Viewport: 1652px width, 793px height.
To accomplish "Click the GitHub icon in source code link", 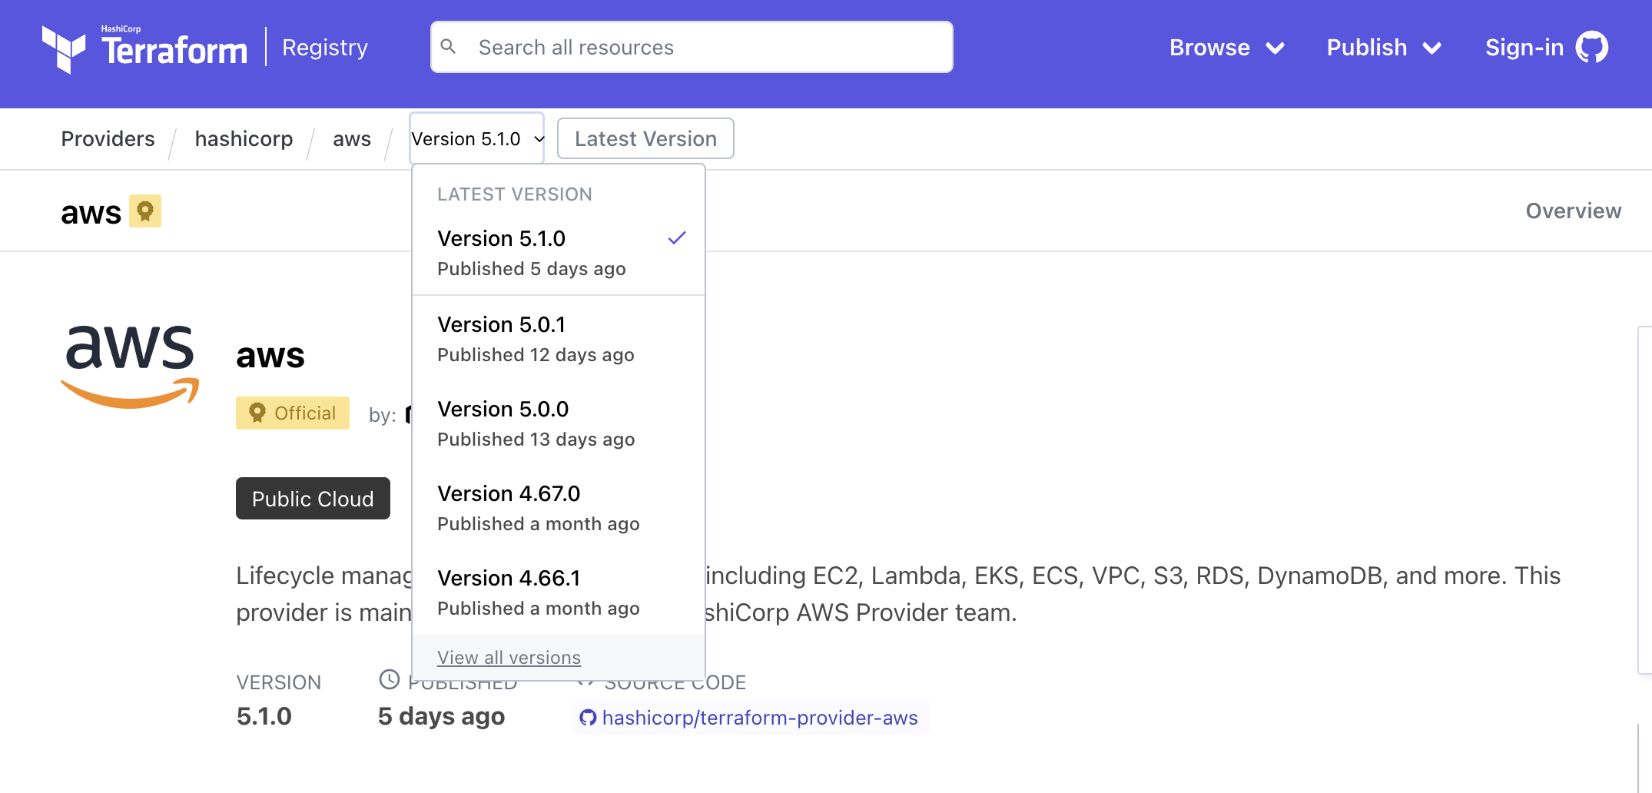I will (x=588, y=718).
